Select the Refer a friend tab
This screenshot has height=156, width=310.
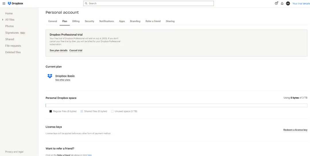coord(153,21)
